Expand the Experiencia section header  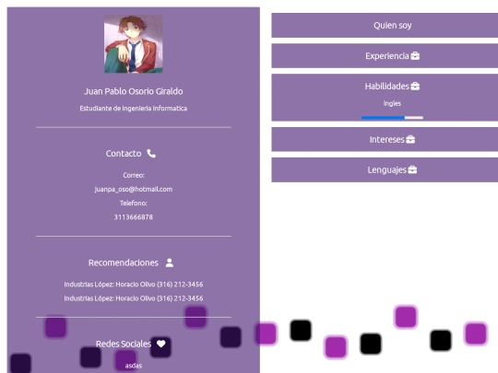[x=385, y=56]
